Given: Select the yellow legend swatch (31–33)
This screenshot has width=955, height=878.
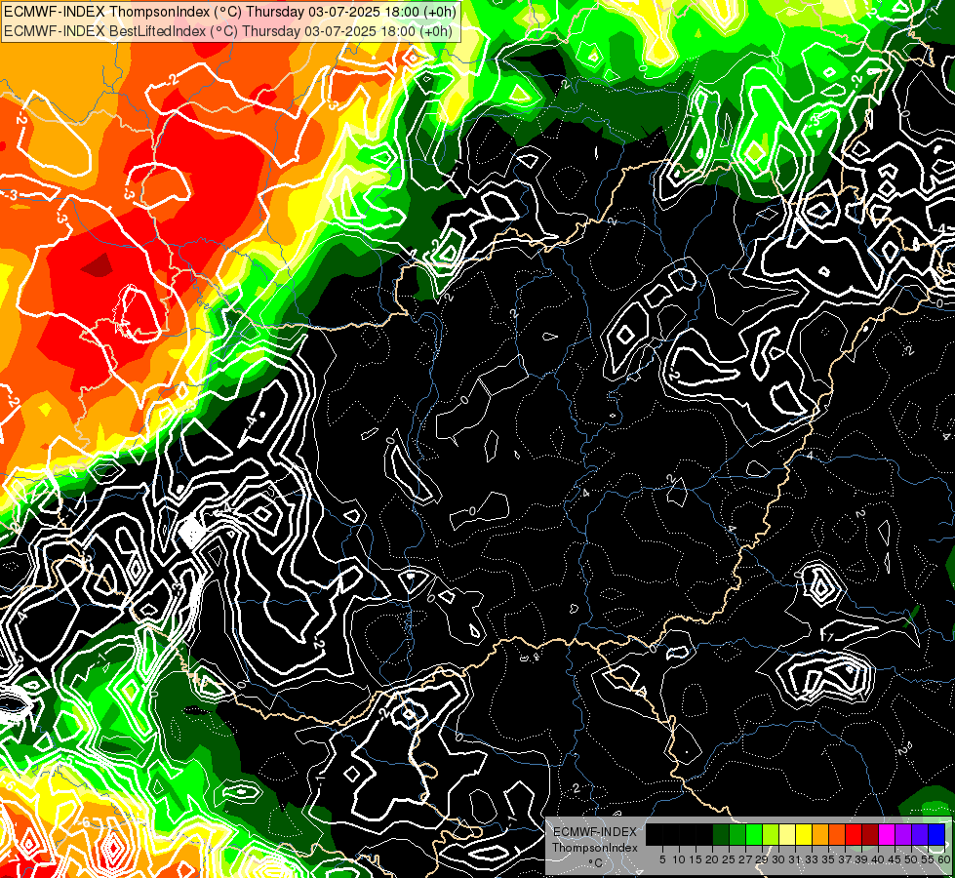Looking at the screenshot, I should (804, 834).
